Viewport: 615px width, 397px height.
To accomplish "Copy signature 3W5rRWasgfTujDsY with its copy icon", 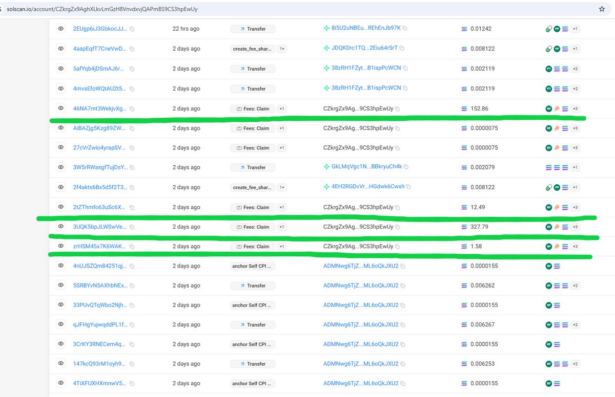I will tap(132, 168).
